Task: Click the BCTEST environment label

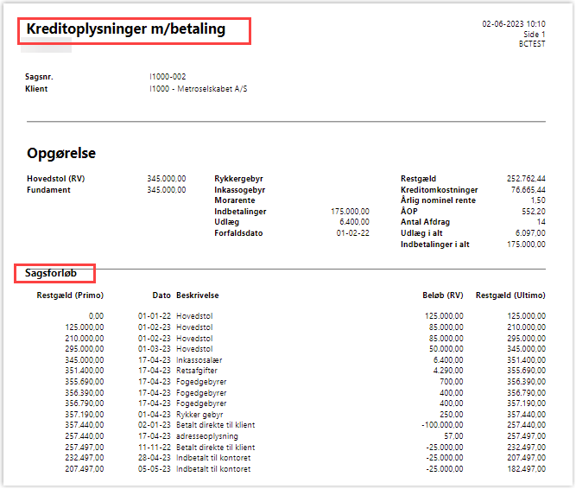Action: 532,43
